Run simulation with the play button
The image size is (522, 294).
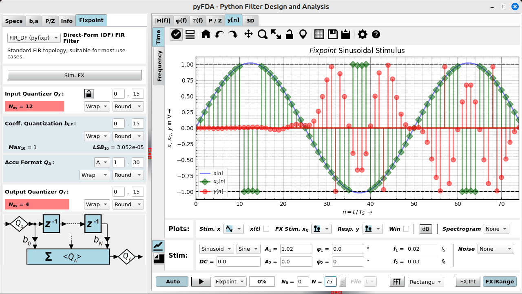tap(201, 281)
